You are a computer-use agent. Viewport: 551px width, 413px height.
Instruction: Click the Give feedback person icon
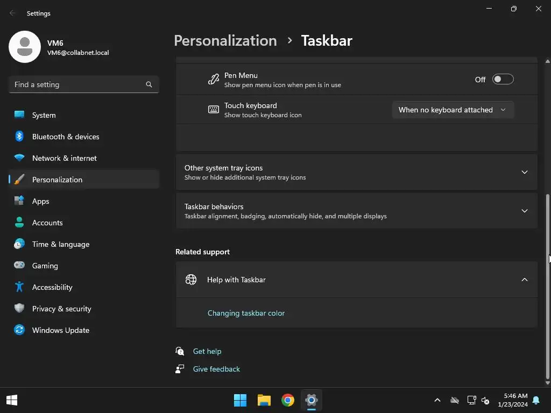click(x=180, y=369)
